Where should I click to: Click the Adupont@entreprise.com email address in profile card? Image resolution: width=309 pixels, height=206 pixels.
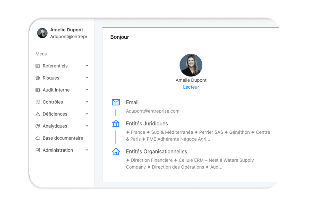click(x=153, y=111)
